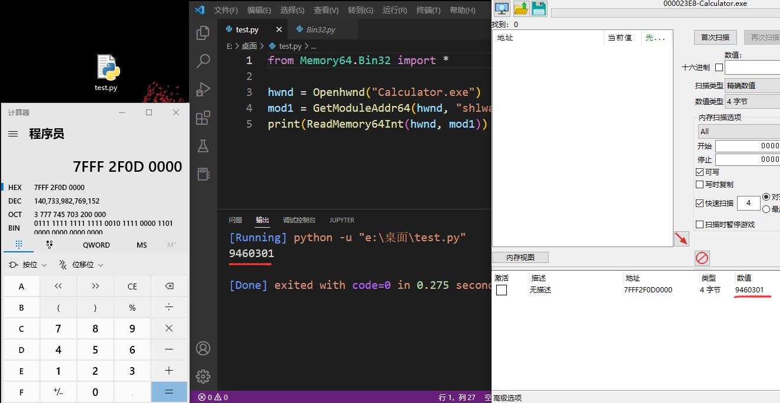
Task: Open Run and Debug sidebar icon
Action: (203, 89)
